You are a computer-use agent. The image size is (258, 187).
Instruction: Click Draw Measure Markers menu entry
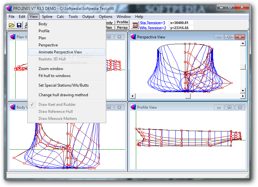coord(67,119)
